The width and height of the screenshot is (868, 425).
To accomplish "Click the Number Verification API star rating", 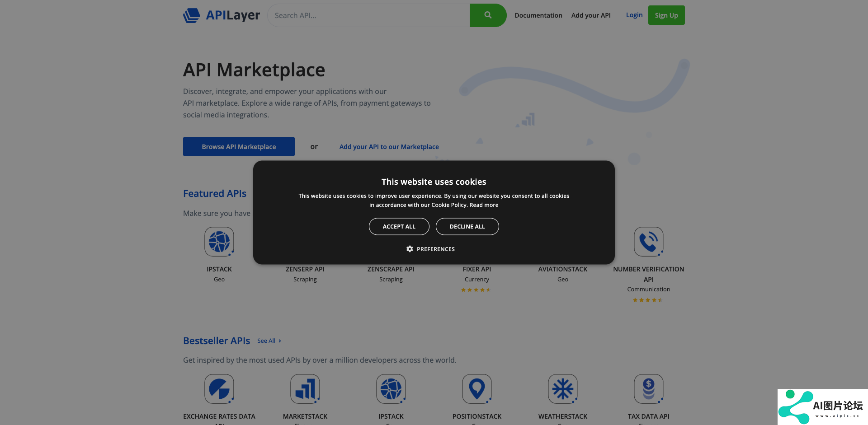I will tap(648, 300).
